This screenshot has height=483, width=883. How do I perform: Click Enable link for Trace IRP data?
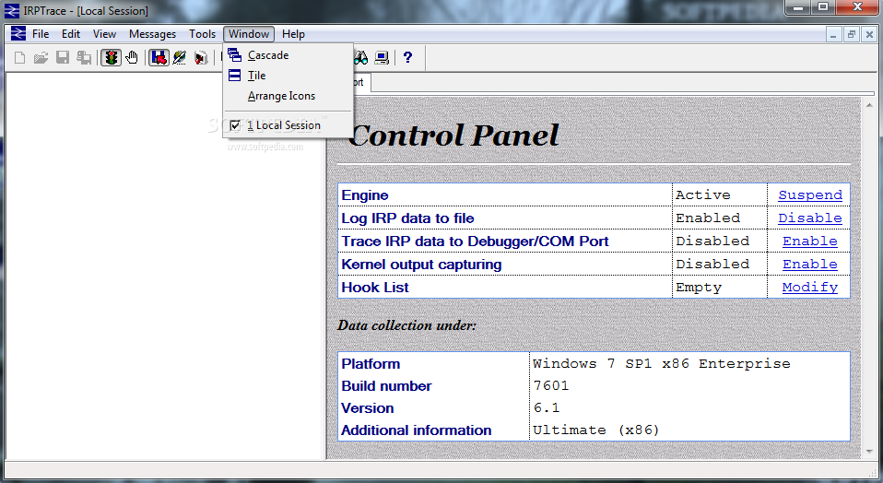[x=810, y=241]
